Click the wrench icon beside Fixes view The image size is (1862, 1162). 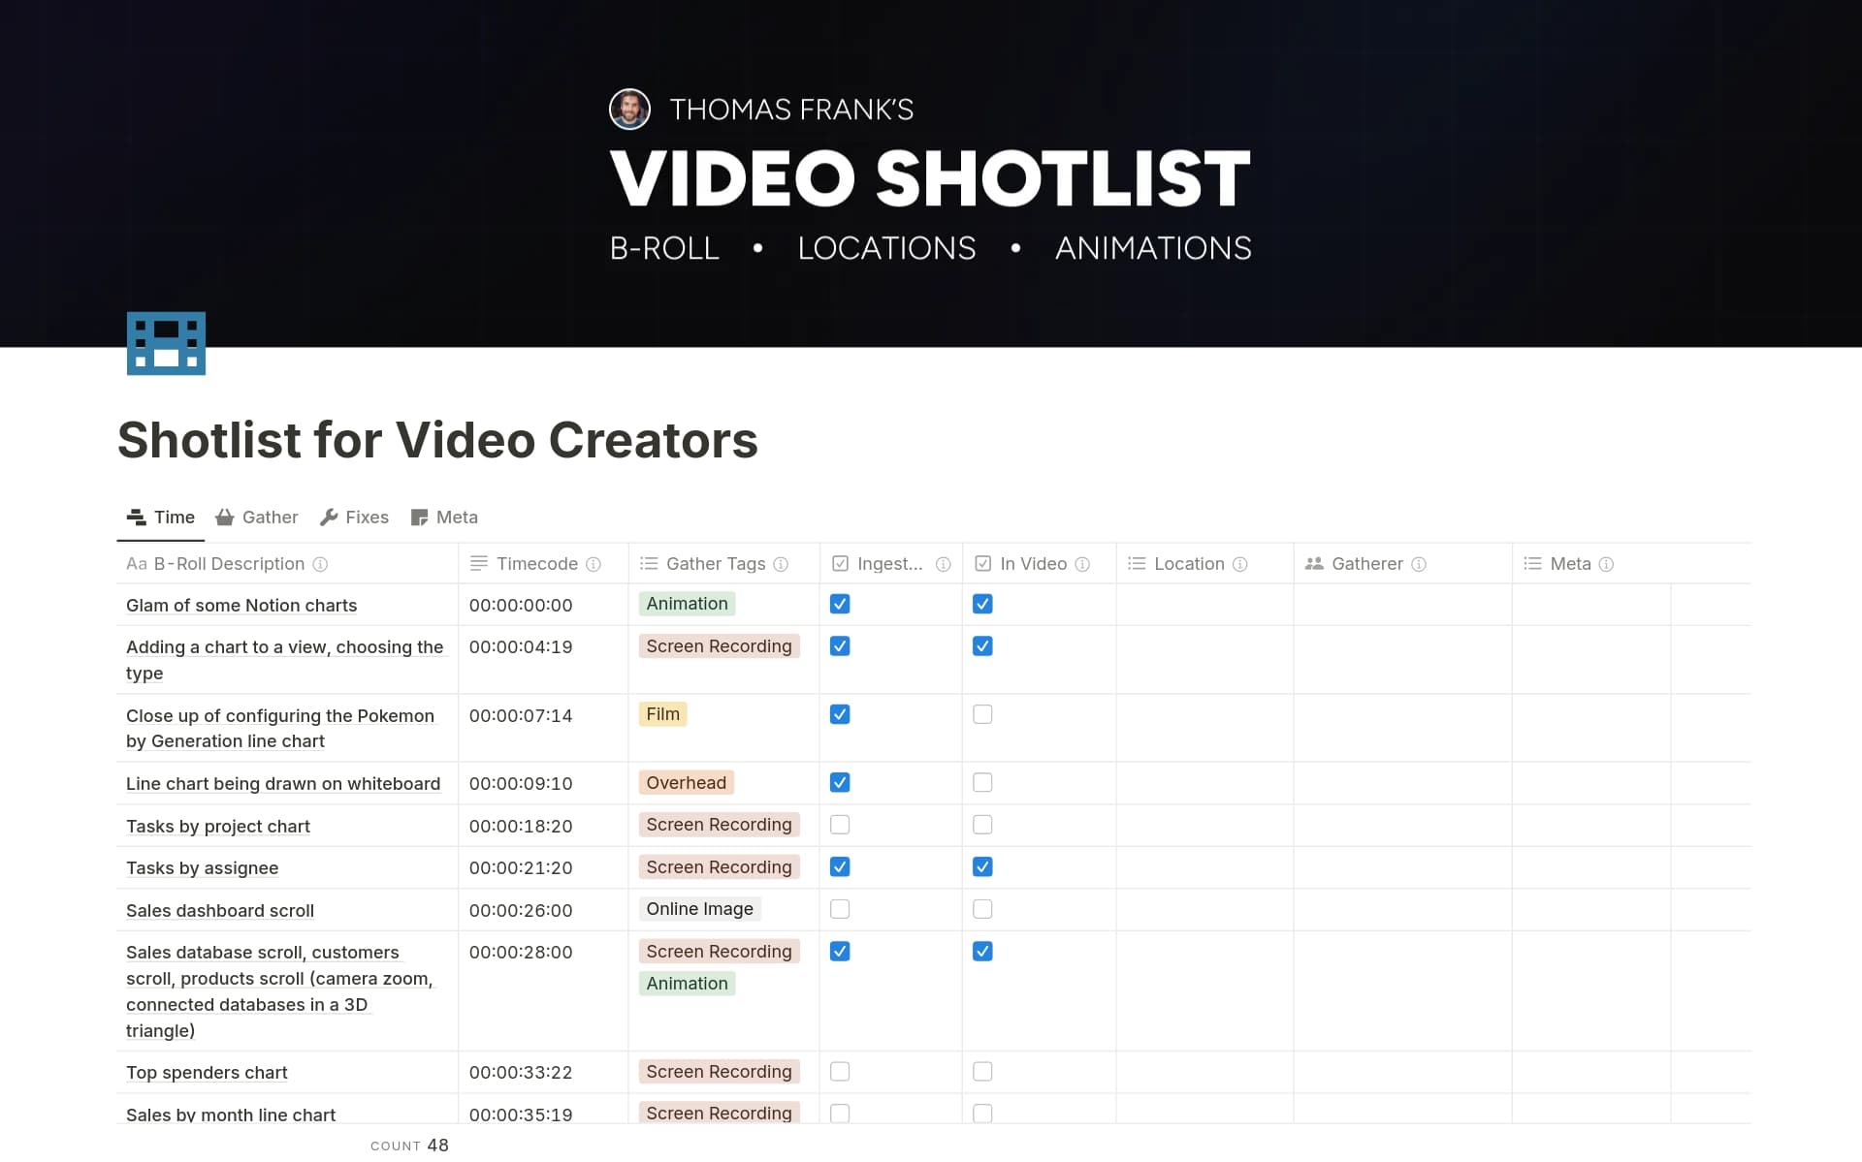329,517
